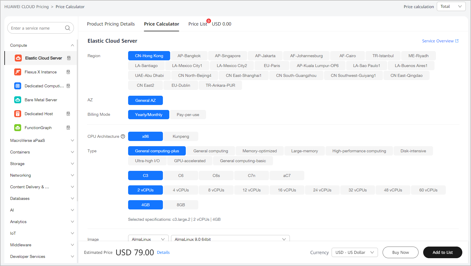Viewport: 471px width, 266px height.
Task: Choose Kunpeng CPU architecture
Action: [x=181, y=136]
